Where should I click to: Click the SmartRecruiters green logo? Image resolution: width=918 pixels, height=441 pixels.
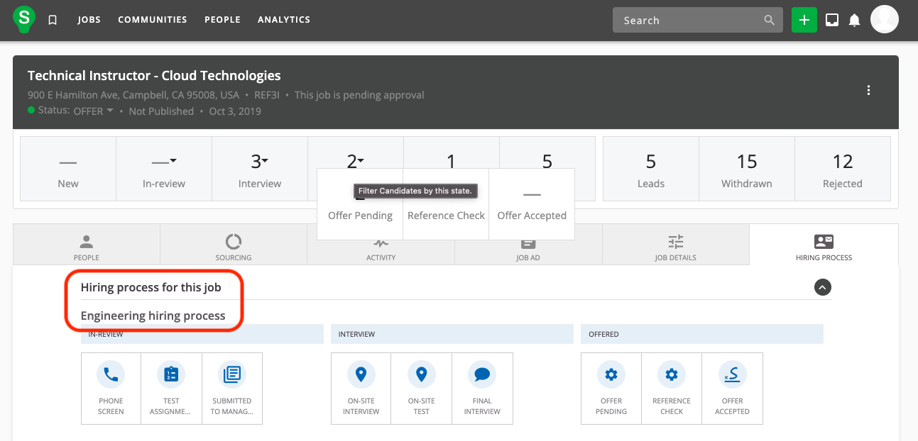click(24, 19)
